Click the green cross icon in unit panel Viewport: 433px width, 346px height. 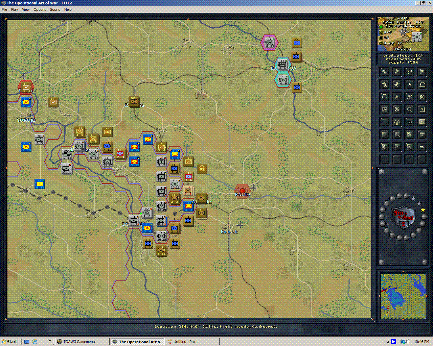click(x=381, y=26)
